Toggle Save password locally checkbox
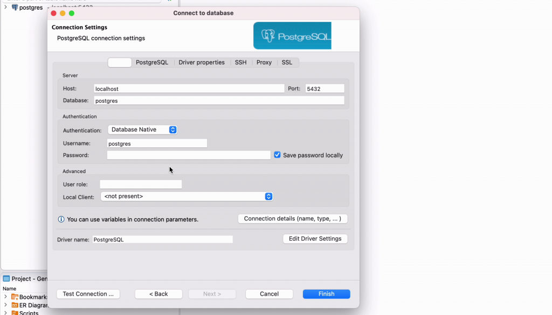This screenshot has width=552, height=315. (x=277, y=155)
